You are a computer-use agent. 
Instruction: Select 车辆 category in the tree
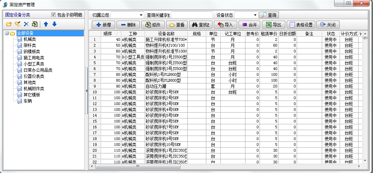point(28,101)
